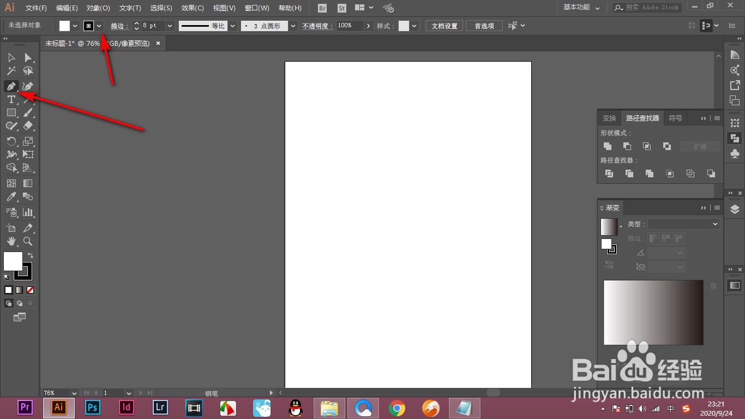Image resolution: width=745 pixels, height=419 pixels.
Task: Click Unite in shape modes
Action: (x=608, y=146)
